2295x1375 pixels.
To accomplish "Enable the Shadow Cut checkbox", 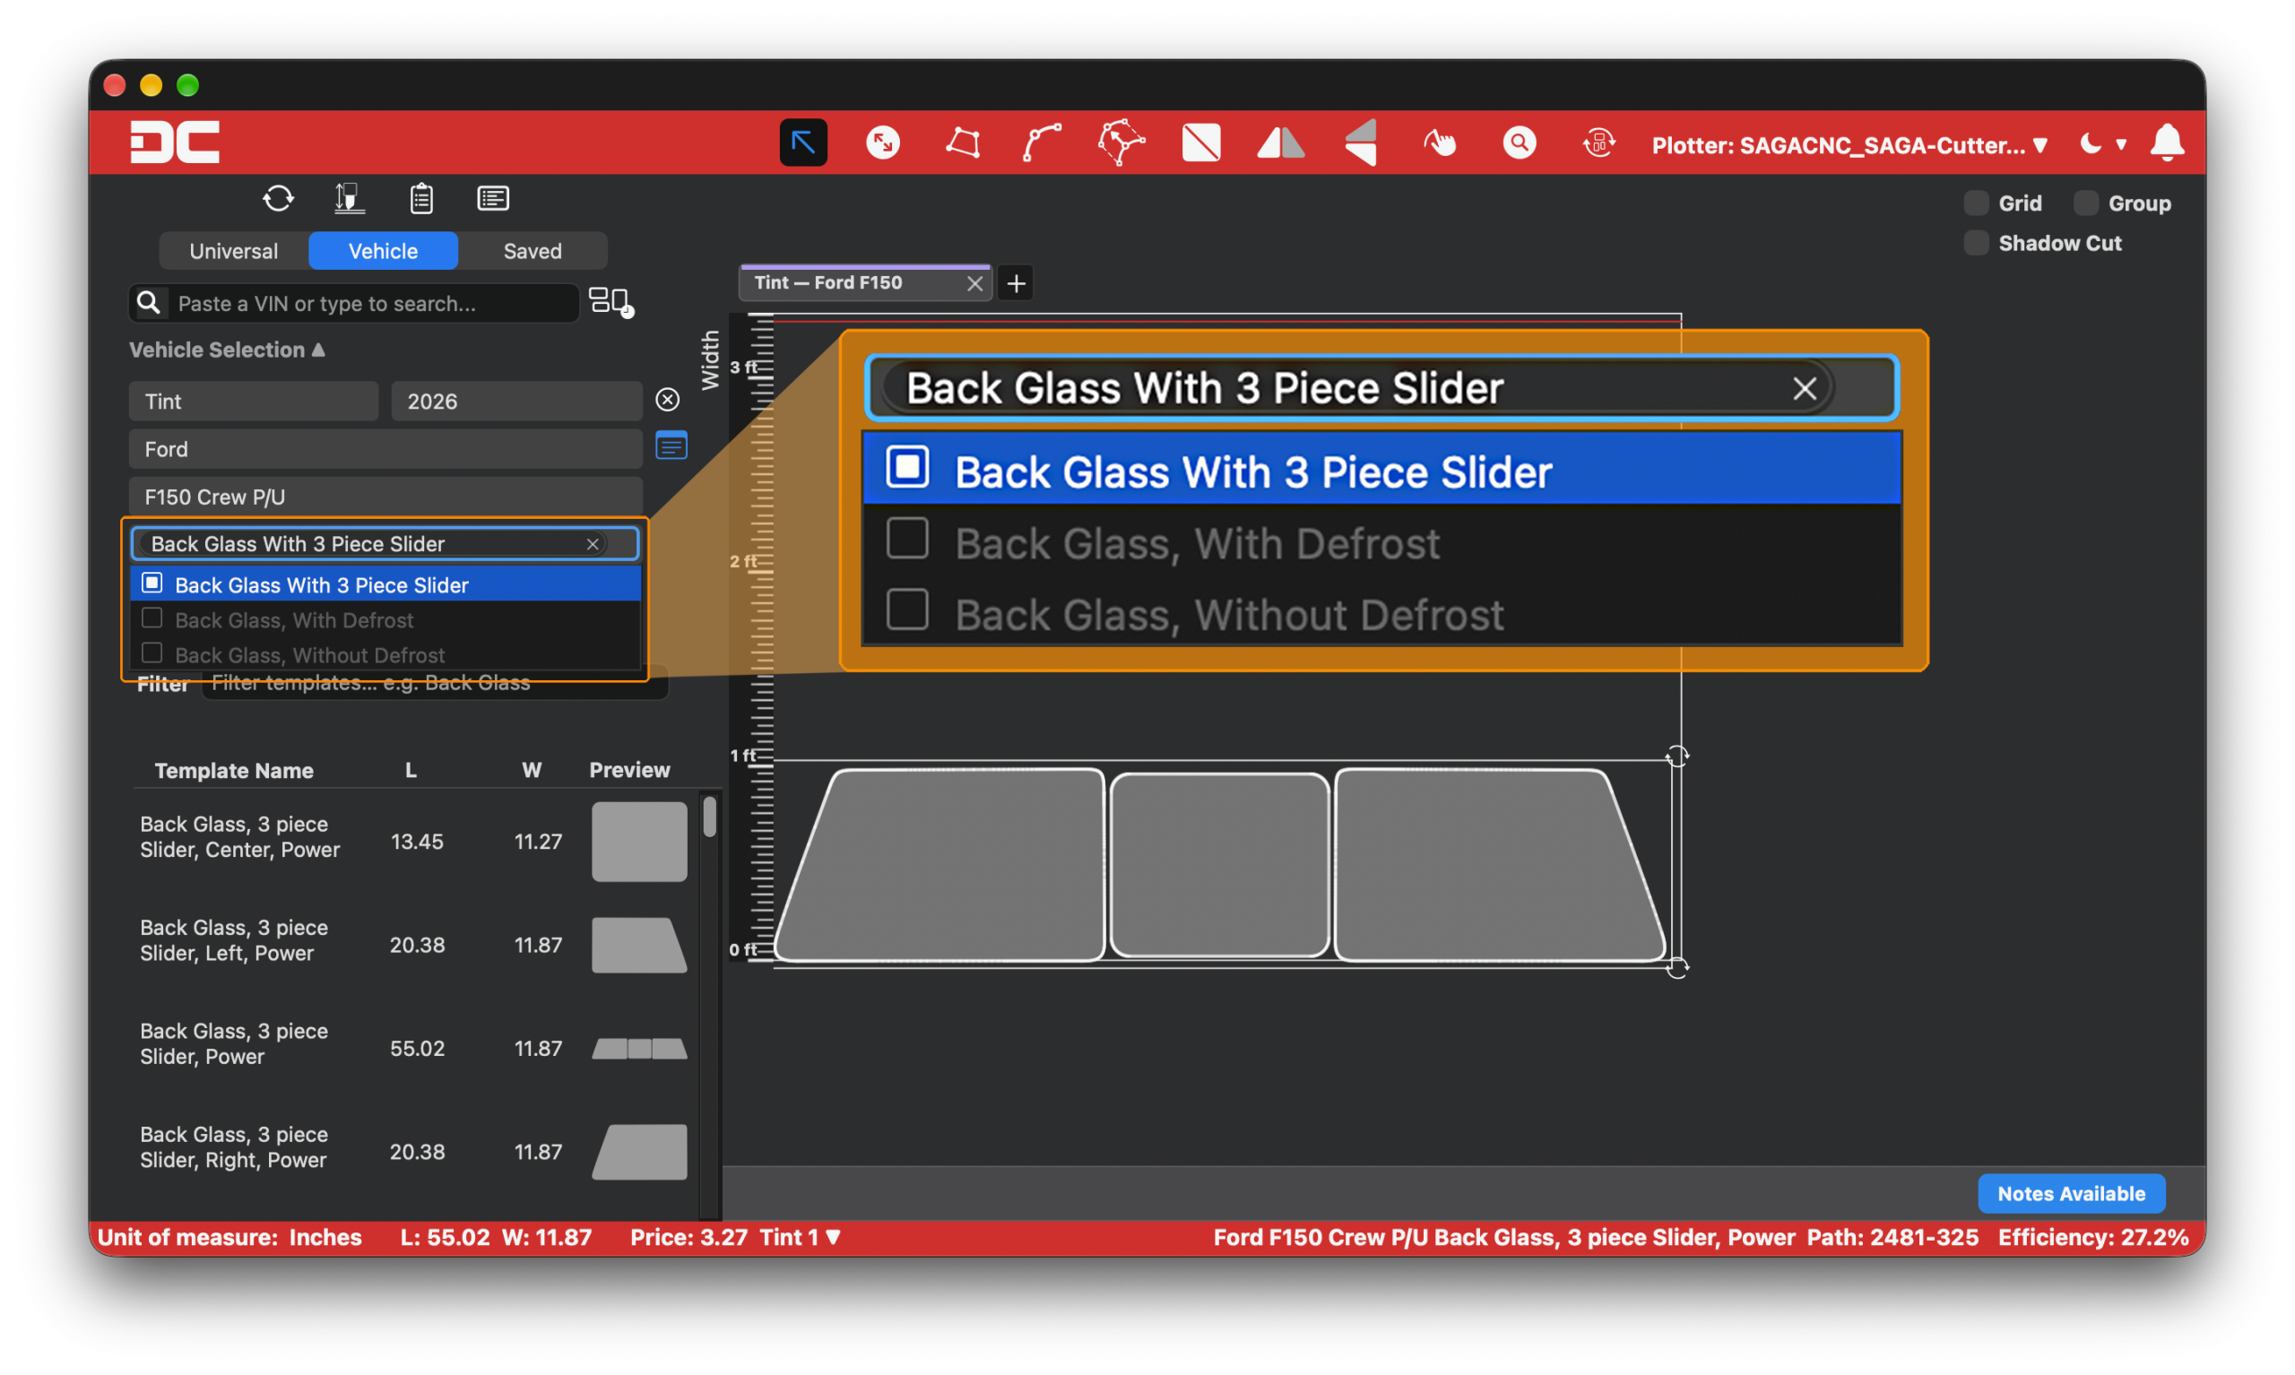I will 1975,243.
